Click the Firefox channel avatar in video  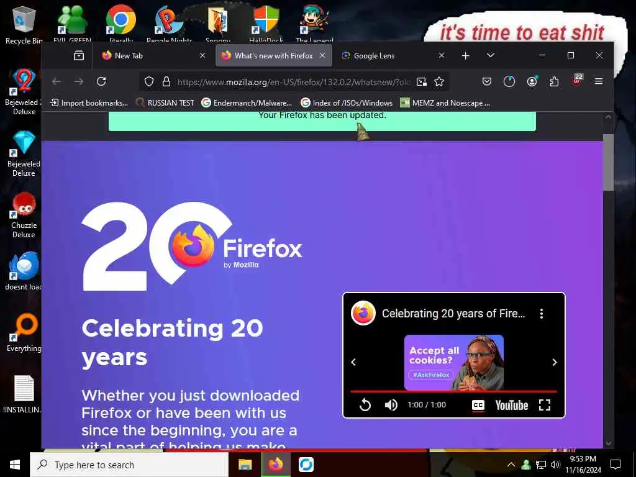click(x=363, y=313)
